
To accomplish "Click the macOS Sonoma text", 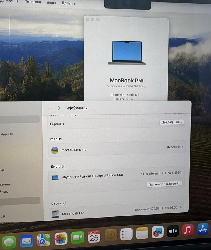I will (x=74, y=150).
